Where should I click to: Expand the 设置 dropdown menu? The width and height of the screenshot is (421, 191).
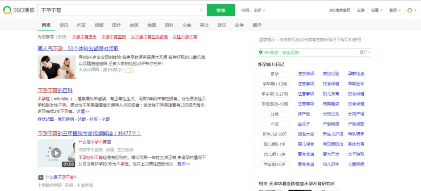point(377,10)
